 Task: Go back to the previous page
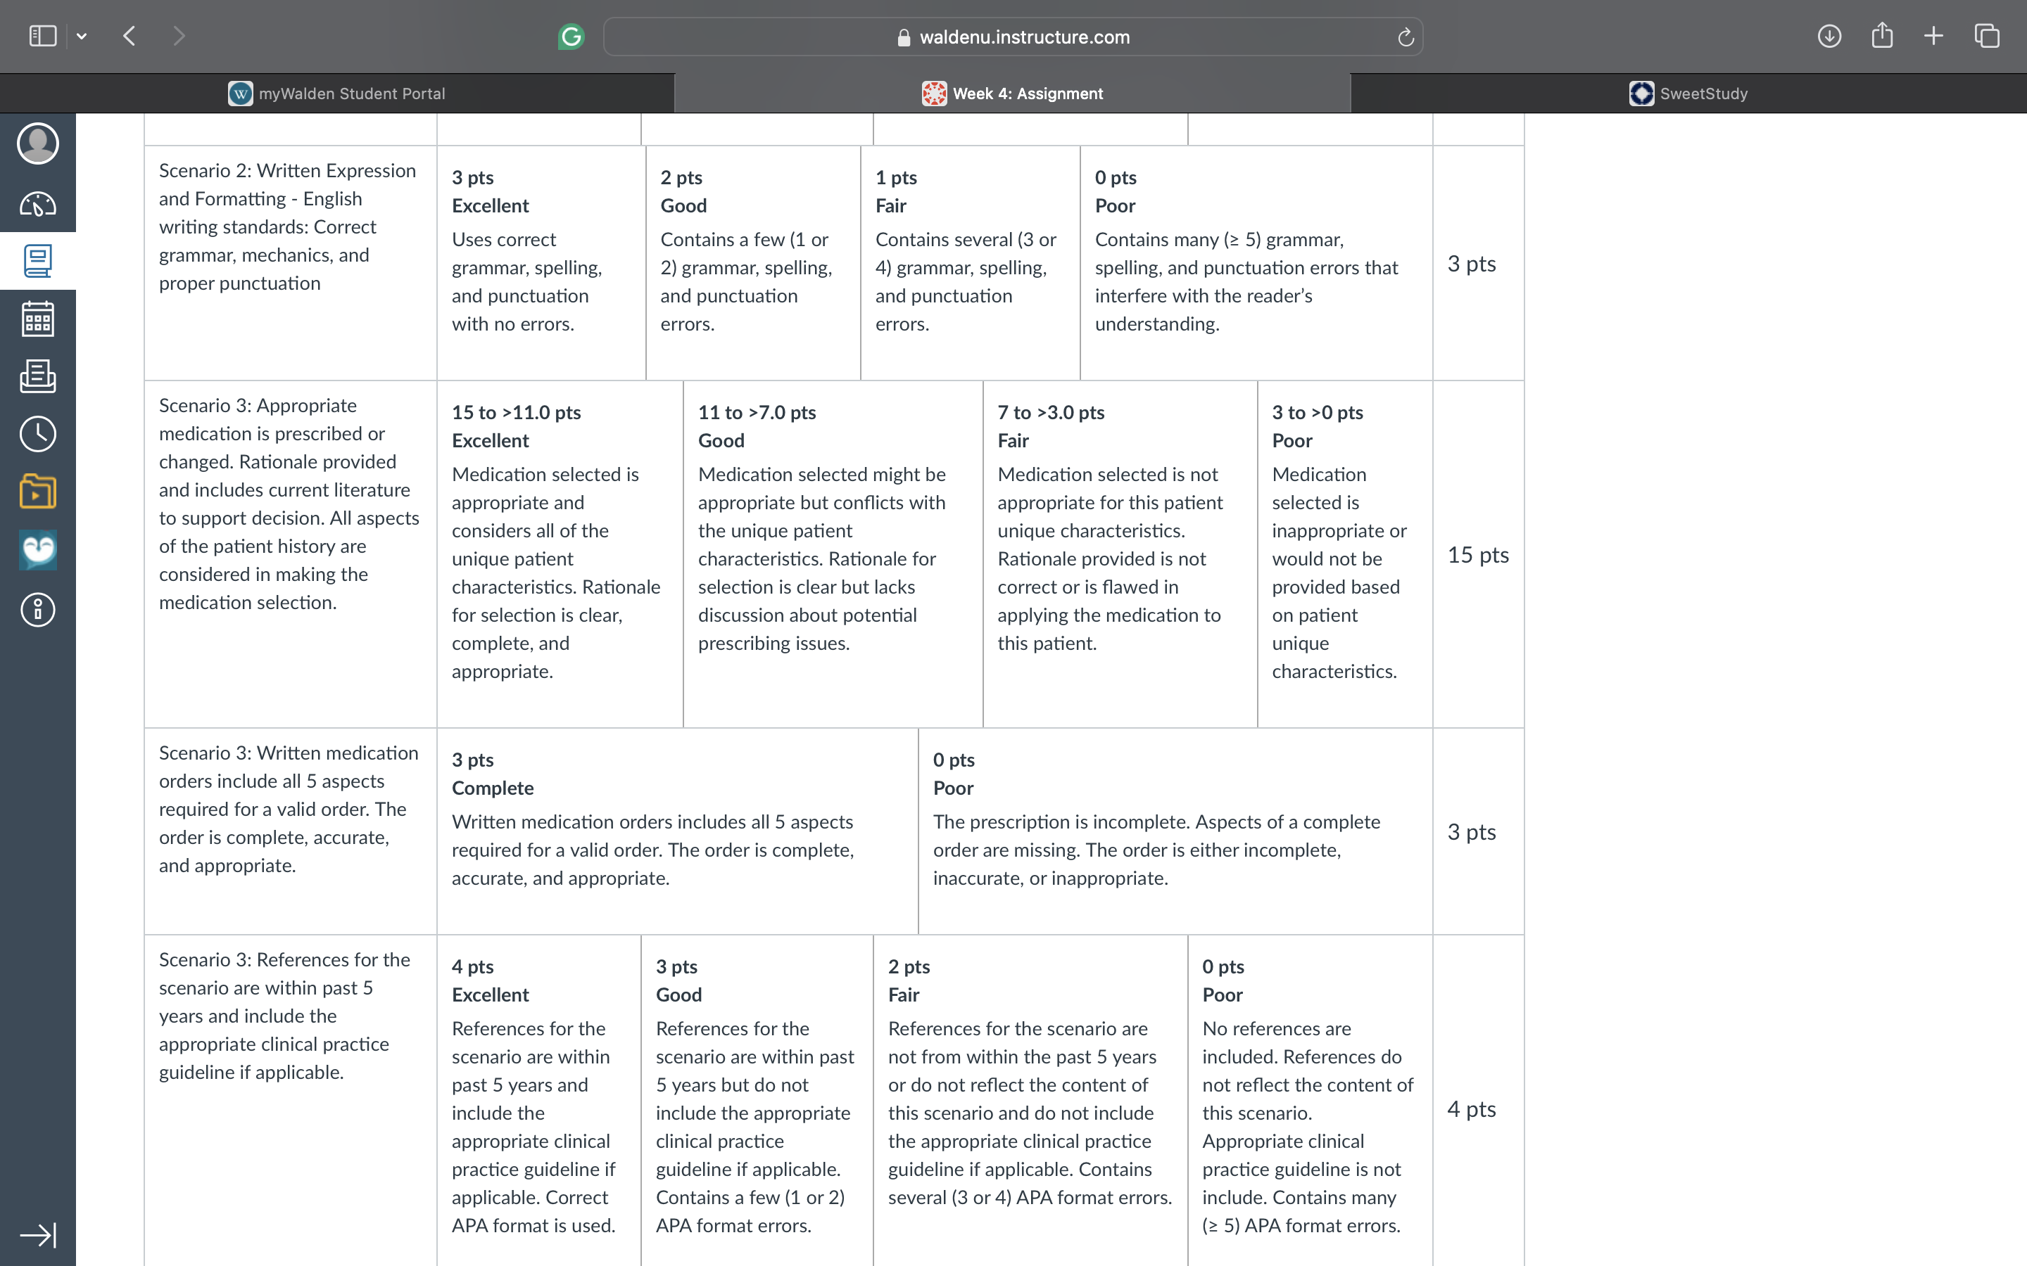pyautogui.click(x=129, y=36)
